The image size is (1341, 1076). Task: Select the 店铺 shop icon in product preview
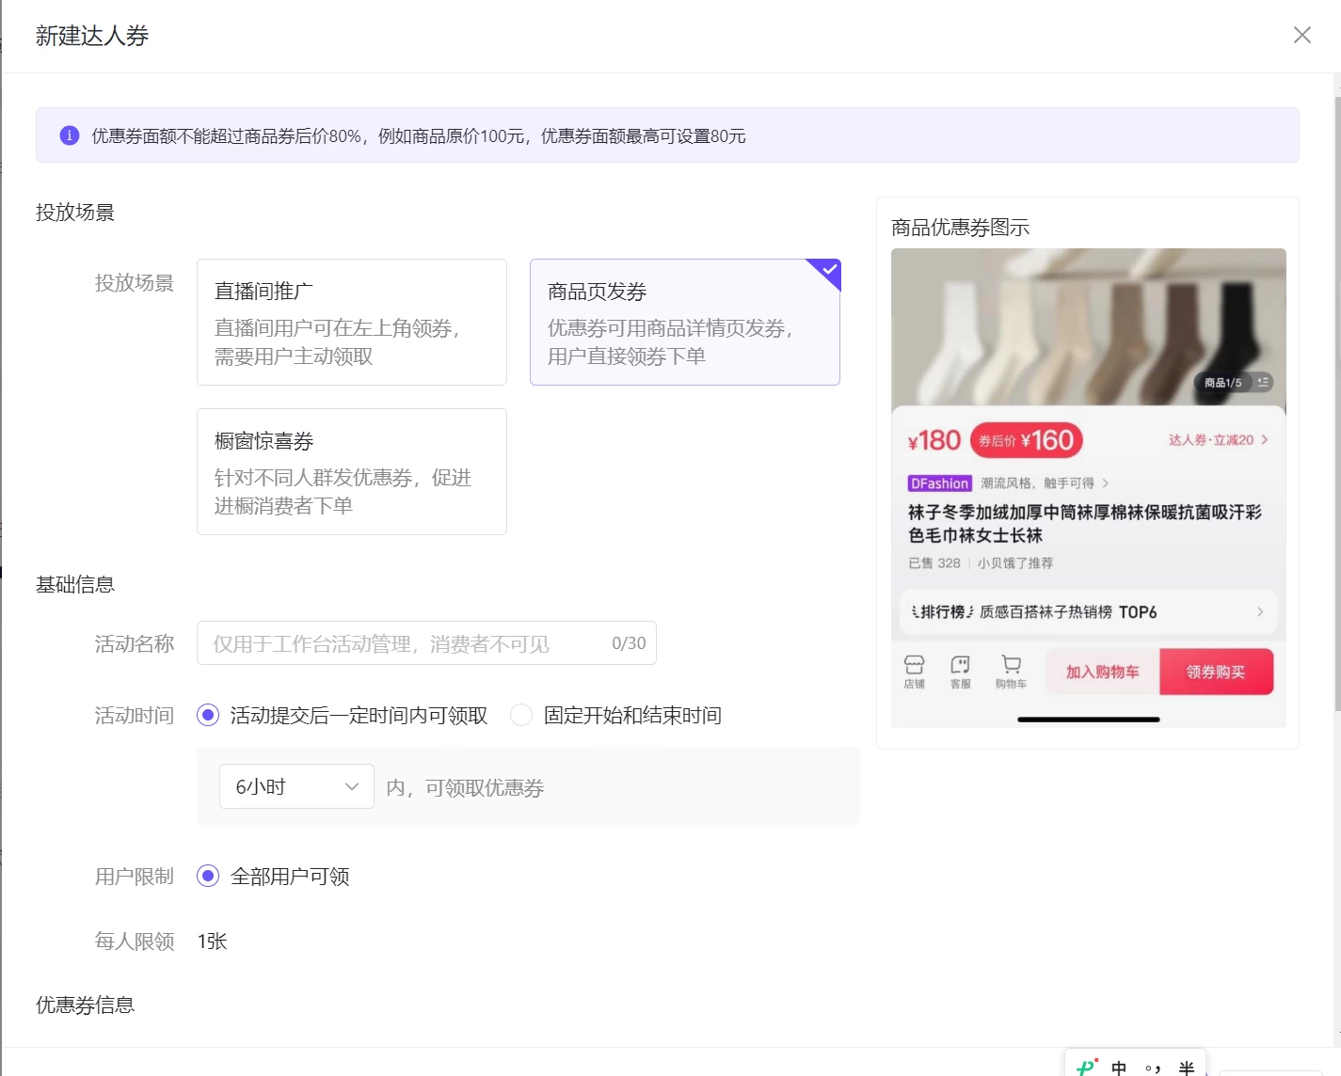[915, 670]
